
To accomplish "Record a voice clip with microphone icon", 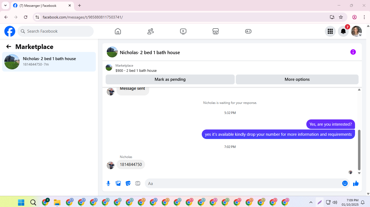I will (x=108, y=183).
